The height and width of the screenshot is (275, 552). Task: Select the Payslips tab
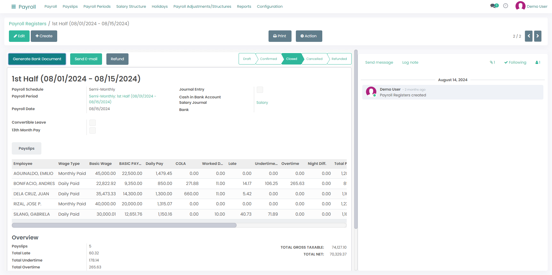click(26, 149)
